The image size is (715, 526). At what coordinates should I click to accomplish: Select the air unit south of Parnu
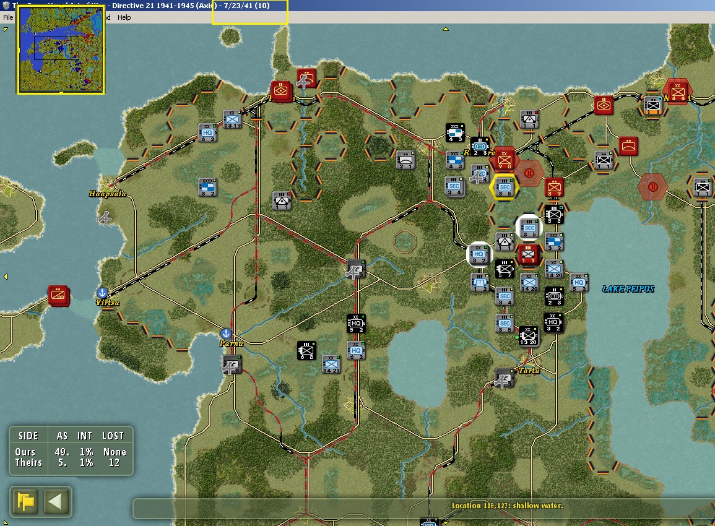click(232, 365)
